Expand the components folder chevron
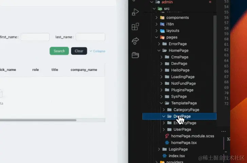The image size is (247, 163). click(x=156, y=18)
